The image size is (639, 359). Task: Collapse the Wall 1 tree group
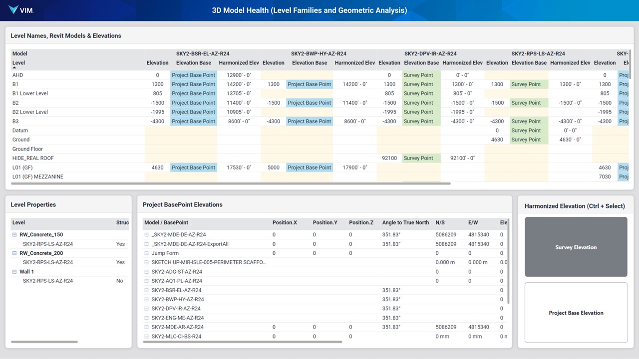pyautogui.click(x=15, y=272)
